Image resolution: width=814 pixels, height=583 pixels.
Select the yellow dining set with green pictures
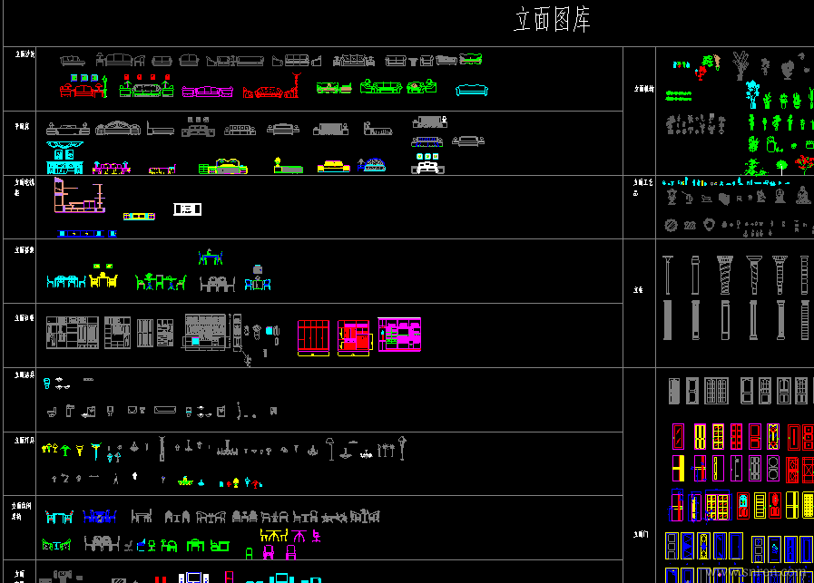[x=103, y=276]
